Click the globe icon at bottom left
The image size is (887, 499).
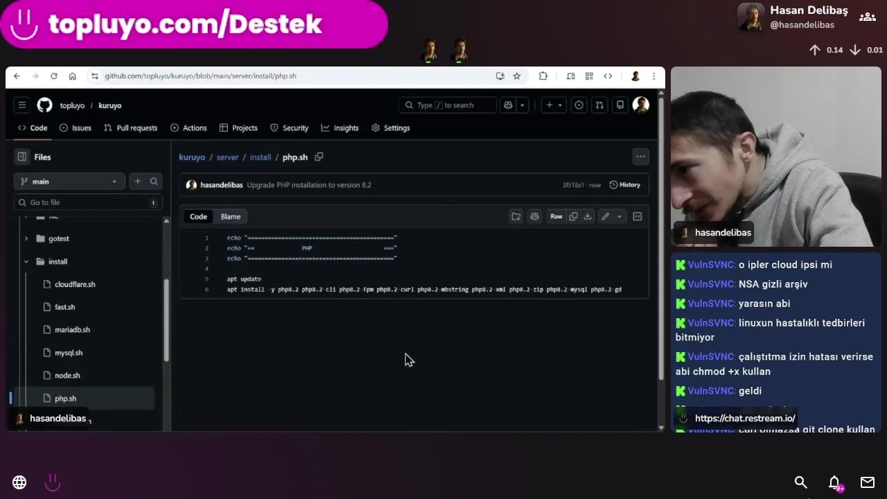(19, 482)
